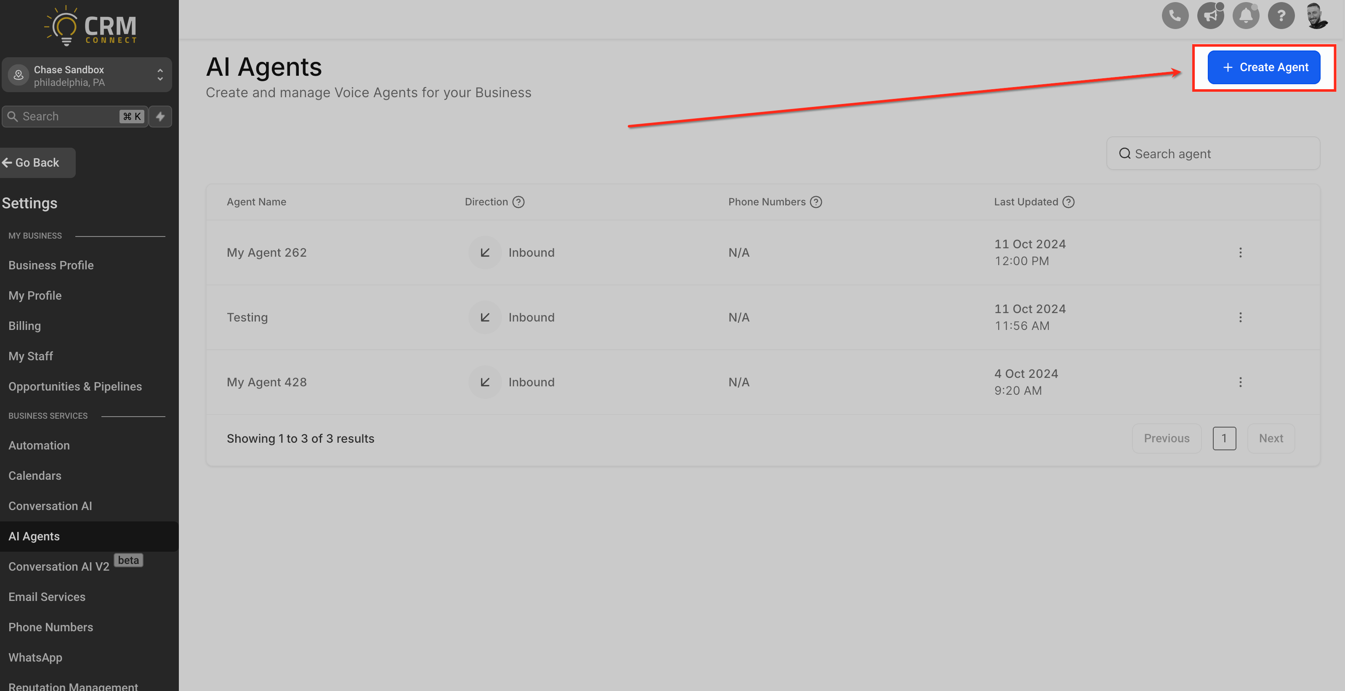The height and width of the screenshot is (691, 1345).
Task: Click the Phone Numbers column header
Action: pyautogui.click(x=766, y=202)
